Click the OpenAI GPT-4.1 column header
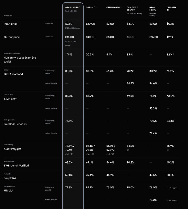The height and width of the screenshot is (209, 188). pos(114,8)
